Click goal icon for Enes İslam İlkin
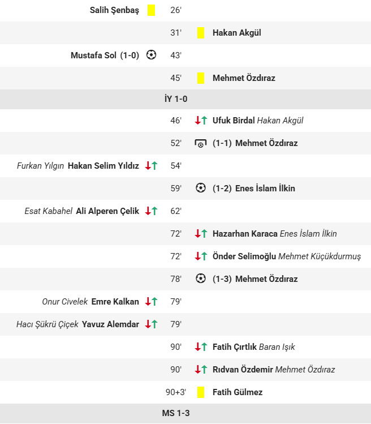Screen dimensions: 371x424 click(x=201, y=188)
